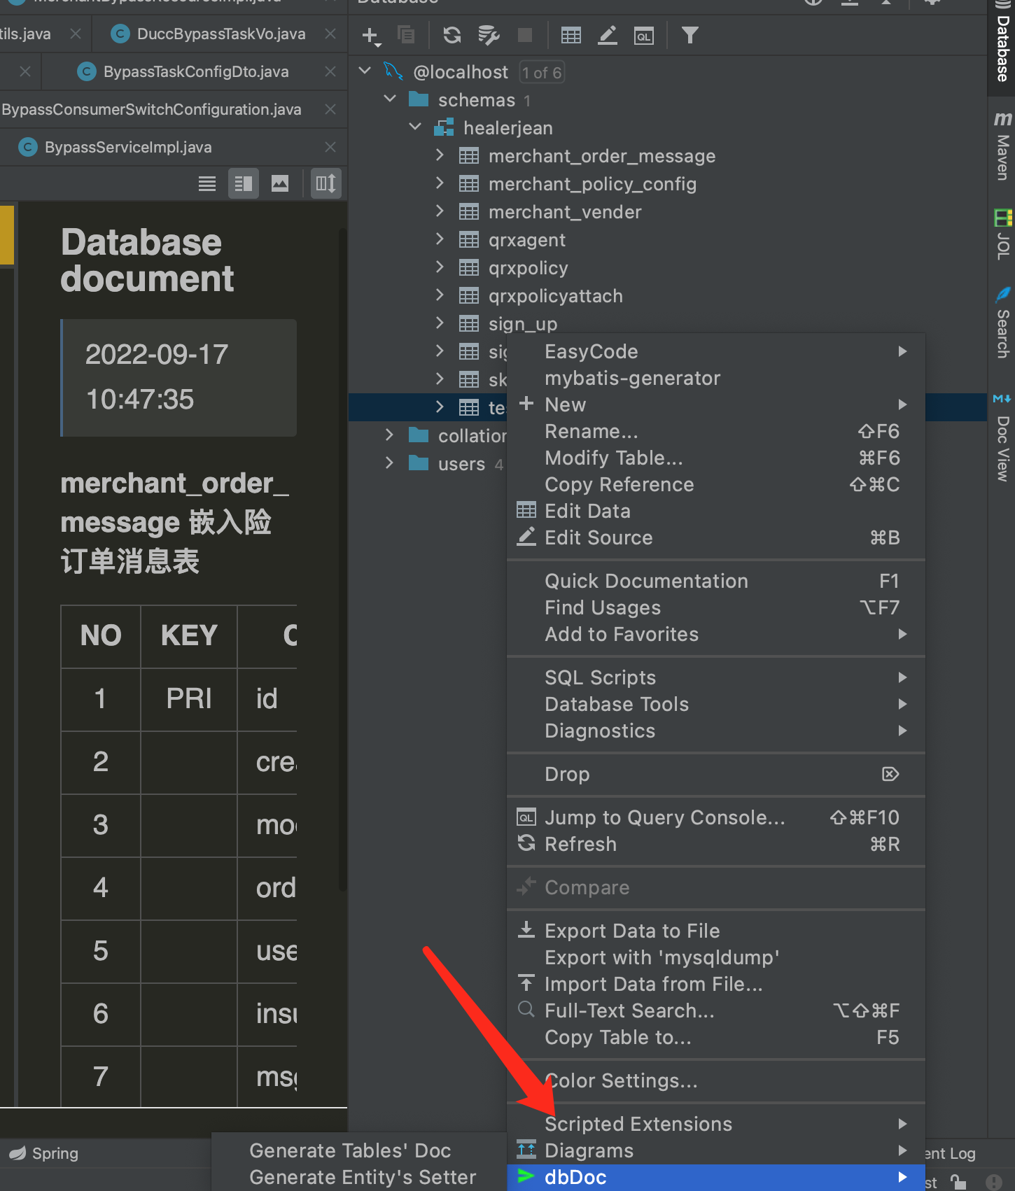
Task: Open the Maven tool window
Action: 1002,146
